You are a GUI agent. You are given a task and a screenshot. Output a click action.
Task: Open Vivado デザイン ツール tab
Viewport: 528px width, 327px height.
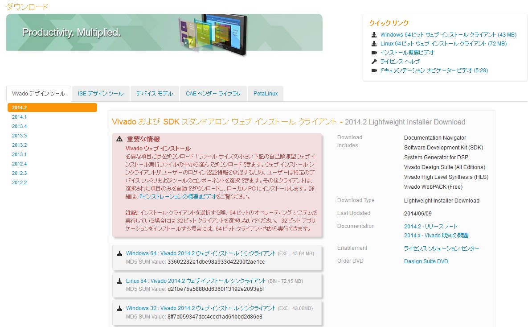coord(39,94)
